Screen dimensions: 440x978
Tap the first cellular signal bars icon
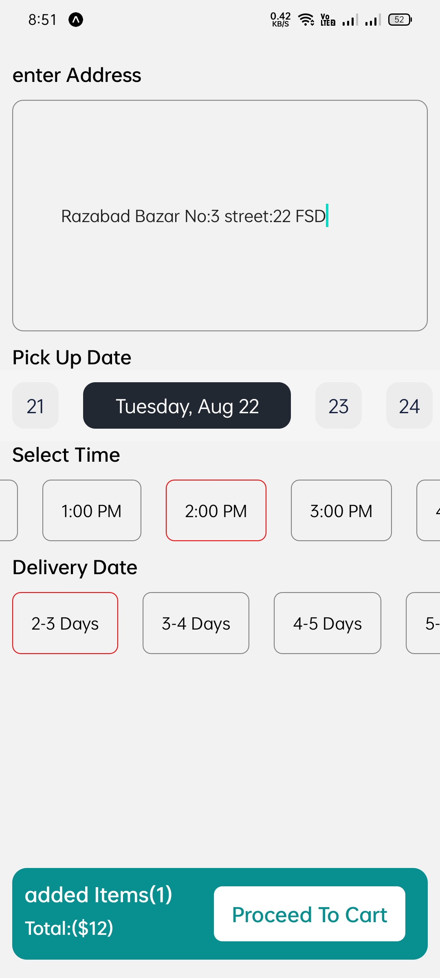click(x=350, y=20)
